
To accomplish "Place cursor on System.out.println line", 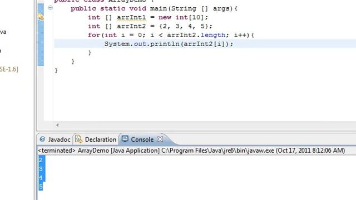I will 169,44.
